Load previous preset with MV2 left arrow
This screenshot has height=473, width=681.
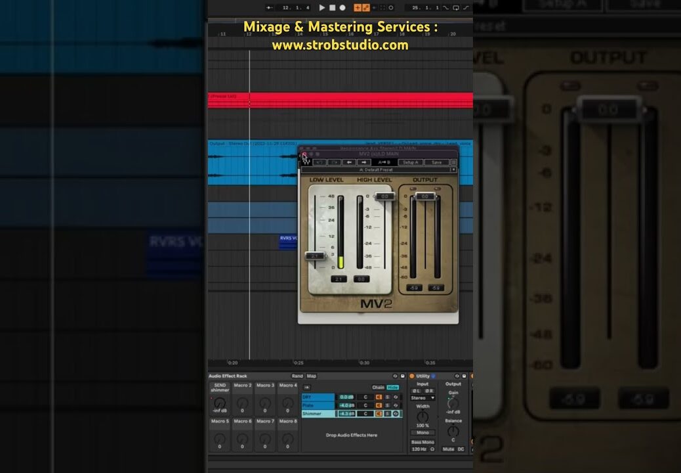(349, 162)
